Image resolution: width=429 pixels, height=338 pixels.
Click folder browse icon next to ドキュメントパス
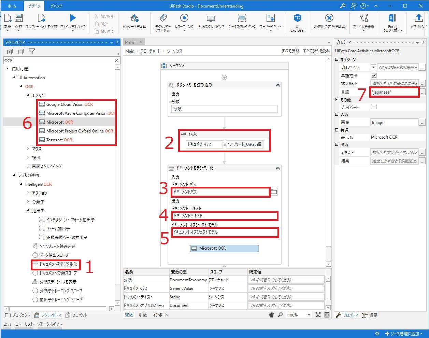(274, 192)
